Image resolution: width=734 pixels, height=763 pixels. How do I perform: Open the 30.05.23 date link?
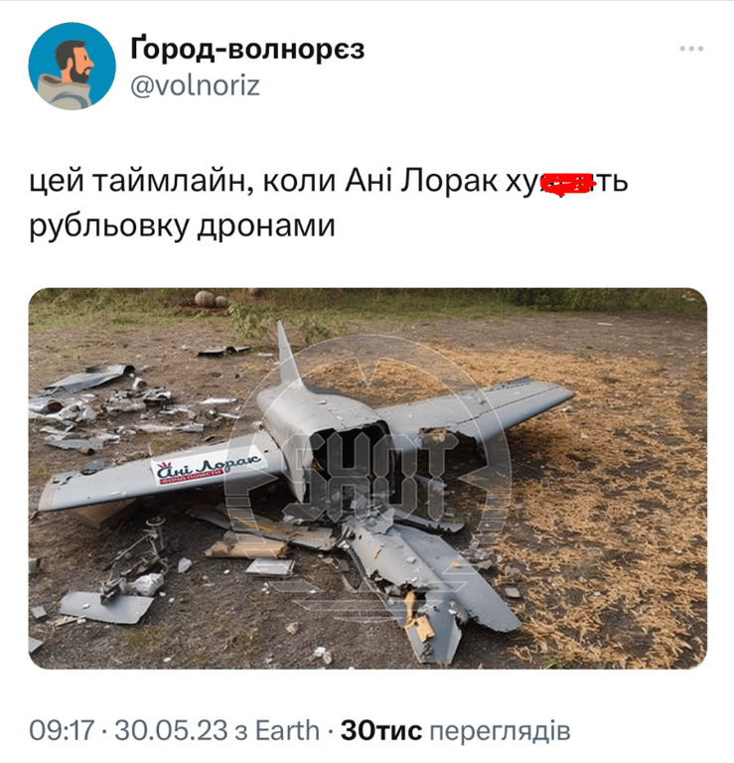(x=171, y=730)
